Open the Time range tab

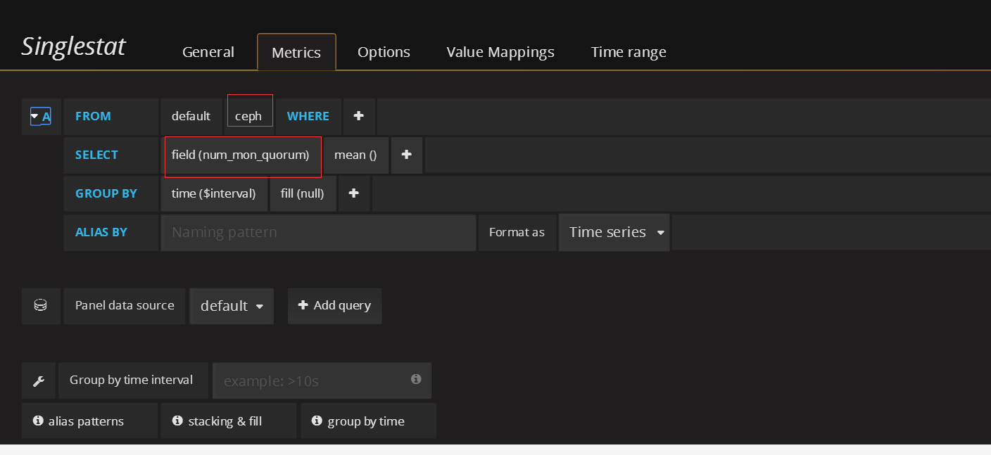pos(628,52)
